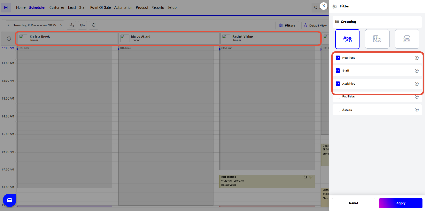Open the Customer menu

[57, 7]
